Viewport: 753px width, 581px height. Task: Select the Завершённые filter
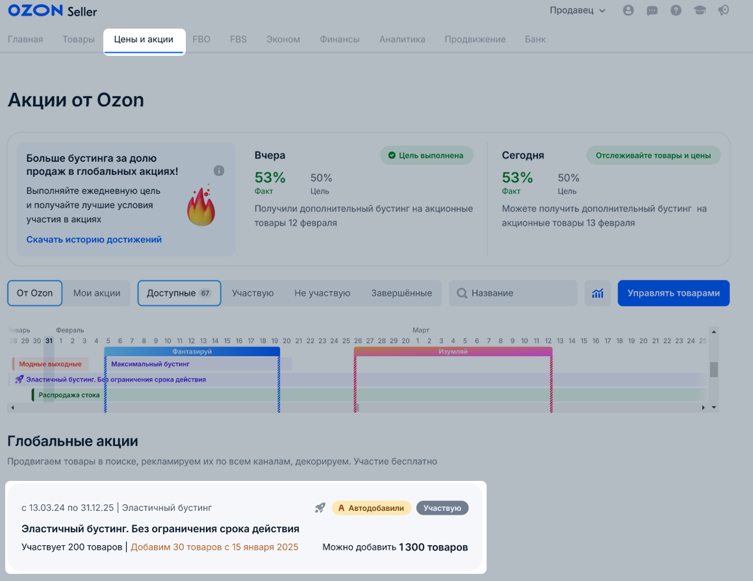click(402, 293)
